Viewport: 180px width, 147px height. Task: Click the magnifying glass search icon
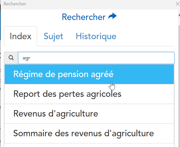[11, 58]
